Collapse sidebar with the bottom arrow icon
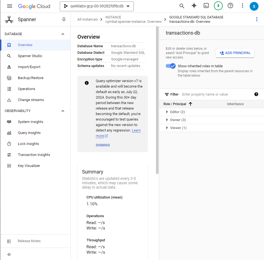 (9, 255)
